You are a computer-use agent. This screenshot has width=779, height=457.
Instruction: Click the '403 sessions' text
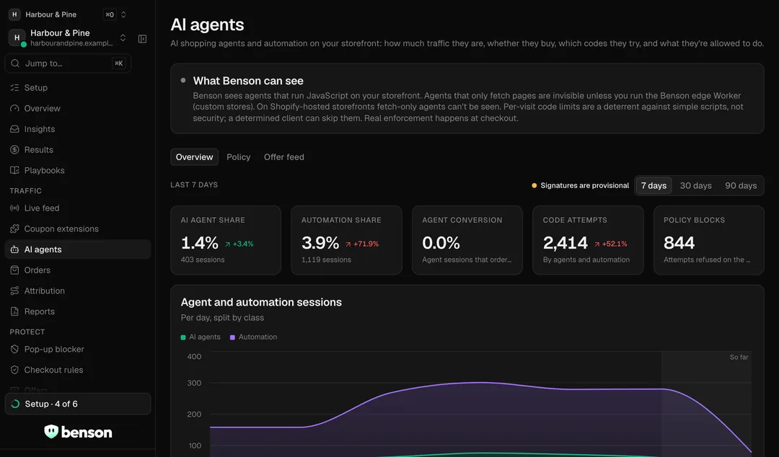click(x=203, y=259)
